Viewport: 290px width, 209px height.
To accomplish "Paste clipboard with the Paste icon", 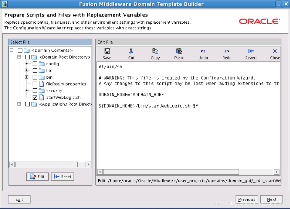I will coord(179,51).
